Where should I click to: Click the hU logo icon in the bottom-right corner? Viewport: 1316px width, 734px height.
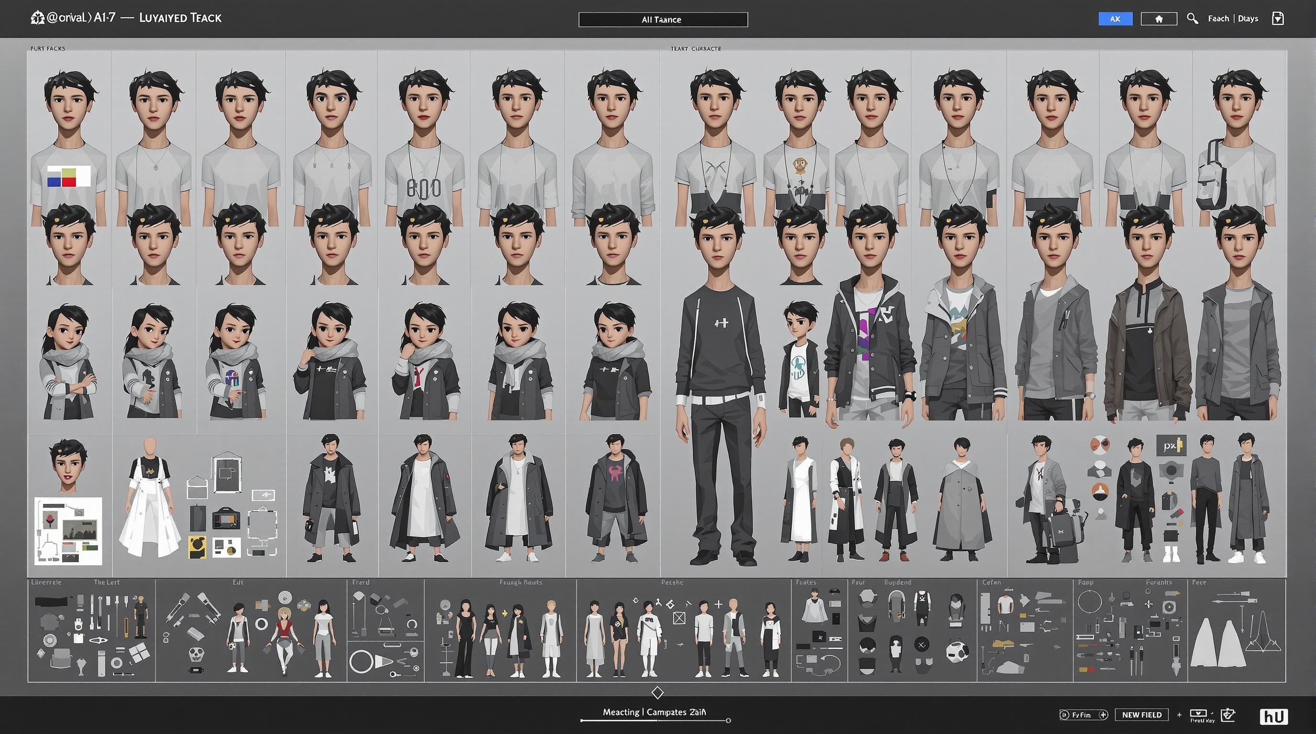1274,716
